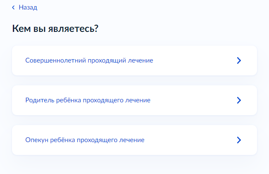
Task: Open the guardian of child card
Action: (x=134, y=140)
